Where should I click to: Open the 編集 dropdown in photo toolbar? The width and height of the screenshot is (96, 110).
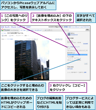[26, 36]
